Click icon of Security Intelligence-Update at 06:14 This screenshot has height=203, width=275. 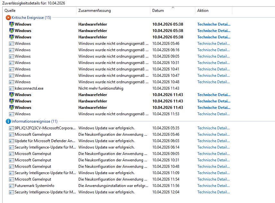[x=12, y=147]
